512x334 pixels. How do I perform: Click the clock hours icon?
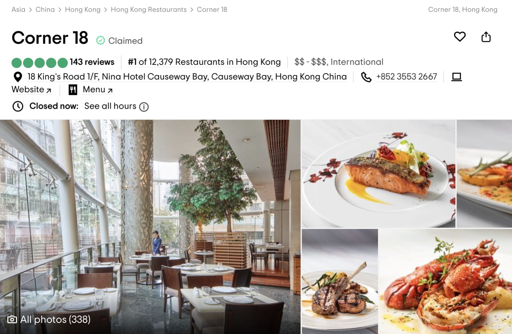18,106
